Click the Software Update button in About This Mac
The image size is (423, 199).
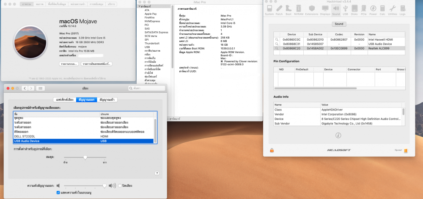(x=96, y=64)
